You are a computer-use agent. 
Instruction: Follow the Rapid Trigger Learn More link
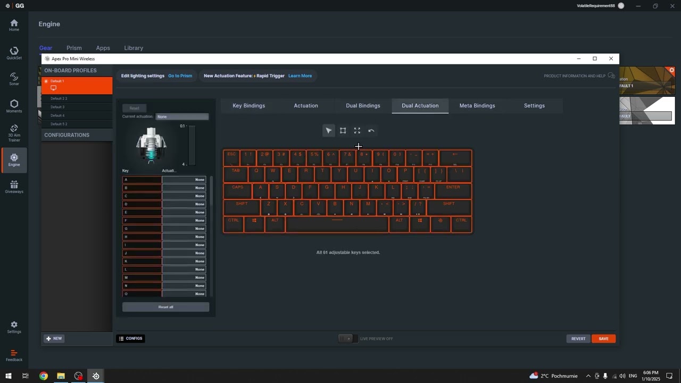(300, 76)
